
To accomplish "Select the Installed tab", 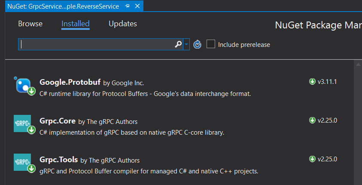I will (76, 24).
